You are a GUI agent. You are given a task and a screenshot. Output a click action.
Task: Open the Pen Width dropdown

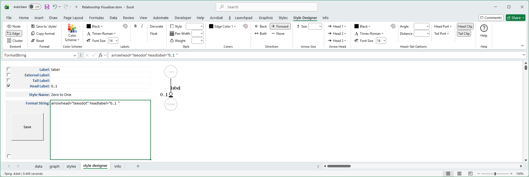(201, 34)
